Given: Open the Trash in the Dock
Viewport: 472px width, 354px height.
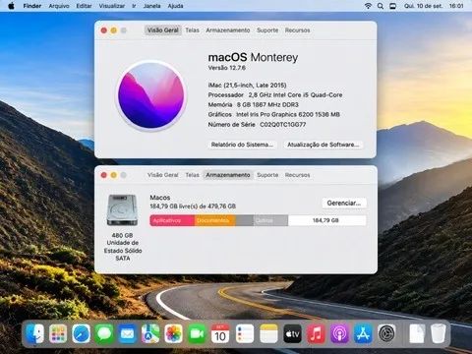Looking at the screenshot, I should 438,334.
